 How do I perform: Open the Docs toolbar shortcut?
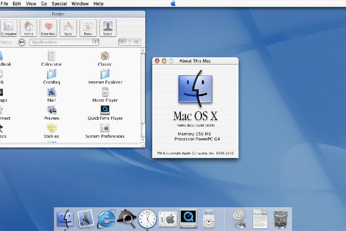point(88,28)
